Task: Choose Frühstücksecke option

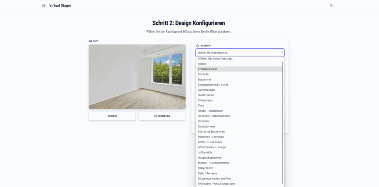Action: 208,69
